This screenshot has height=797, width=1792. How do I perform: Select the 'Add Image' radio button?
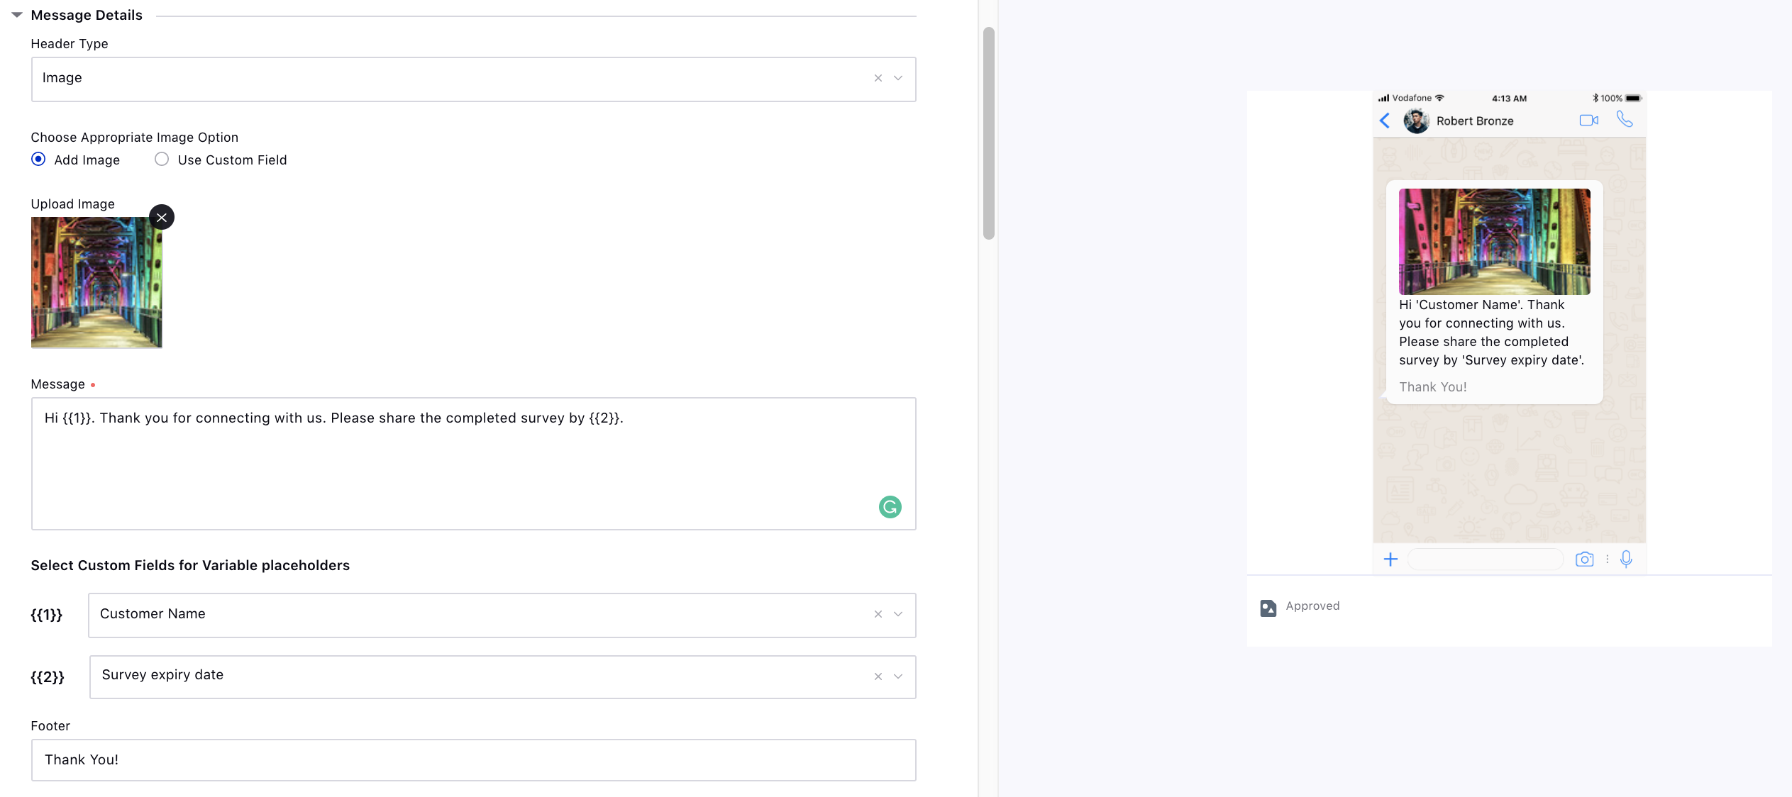(x=39, y=160)
